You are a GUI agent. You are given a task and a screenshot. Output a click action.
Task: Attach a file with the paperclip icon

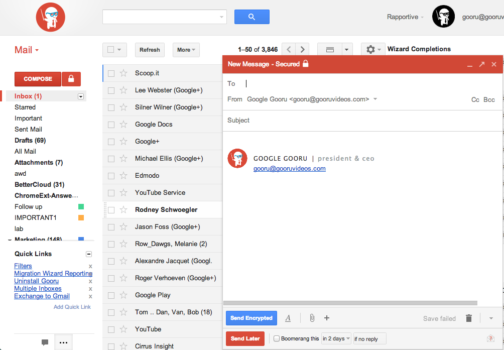pos(312,318)
